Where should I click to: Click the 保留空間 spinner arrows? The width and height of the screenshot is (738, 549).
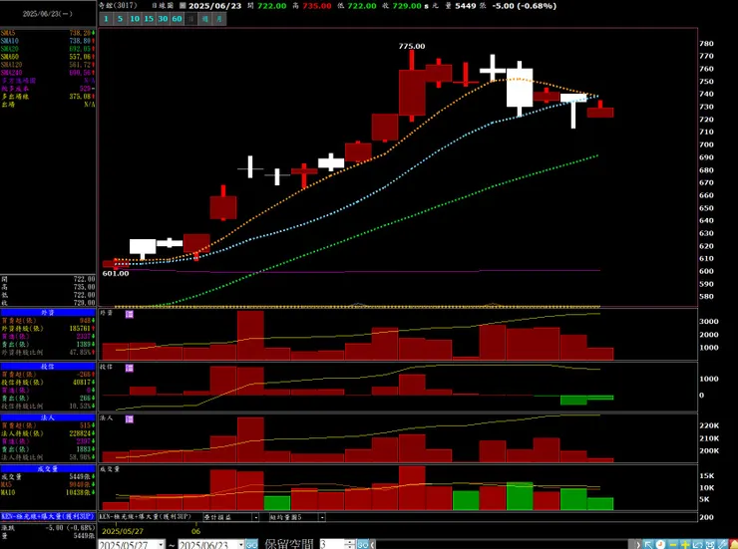349,544
